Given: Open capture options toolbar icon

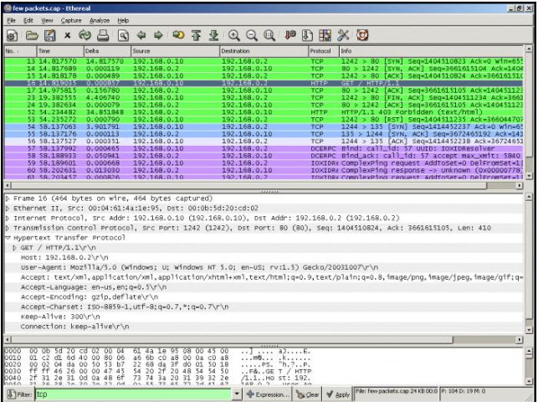Looking at the screenshot, I should pyautogui.click(x=12, y=35).
